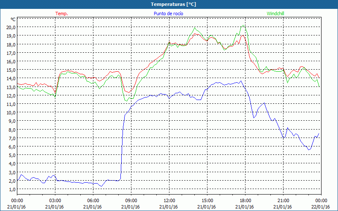The image size is (338, 211).
Task: Click the 20,0 y-axis value
Action: [11, 27]
